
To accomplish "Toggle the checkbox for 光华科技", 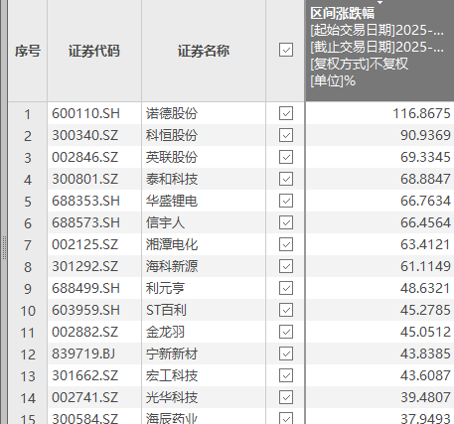I will point(286,397).
